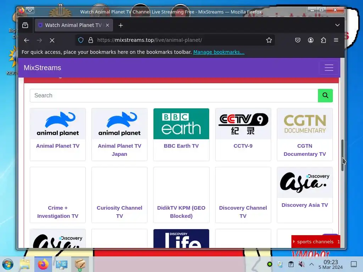Open Discovery Asia TV link
363x272 pixels.
click(305, 205)
